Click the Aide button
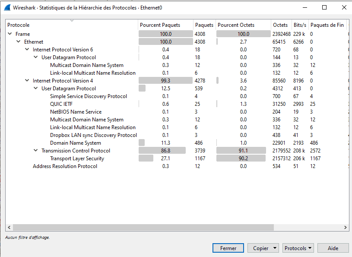Image resolution: width=352 pixels, height=257 pixels. [333, 248]
